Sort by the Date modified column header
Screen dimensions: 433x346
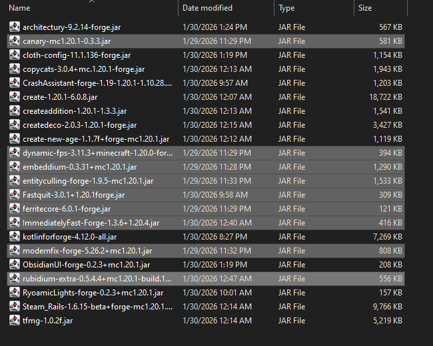tap(207, 8)
